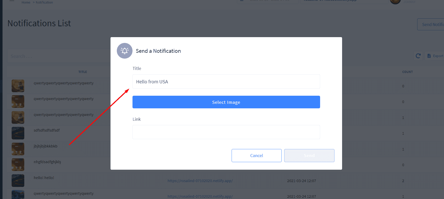The width and height of the screenshot is (444, 199).
Task: Click the Send button in dialog
Action: click(x=309, y=156)
